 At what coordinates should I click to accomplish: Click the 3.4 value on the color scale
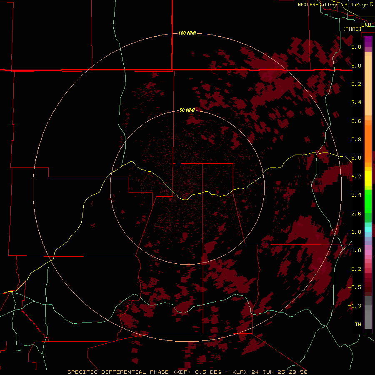(x=356, y=195)
